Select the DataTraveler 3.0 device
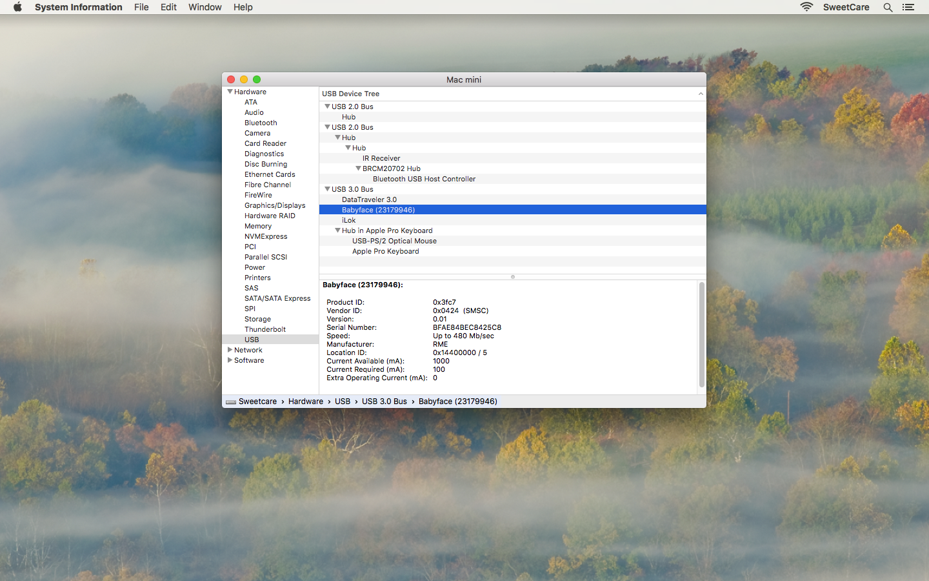The height and width of the screenshot is (581, 929). pos(369,199)
